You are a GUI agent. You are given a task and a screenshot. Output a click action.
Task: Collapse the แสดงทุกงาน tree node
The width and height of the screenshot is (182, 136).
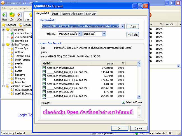click(3, 29)
